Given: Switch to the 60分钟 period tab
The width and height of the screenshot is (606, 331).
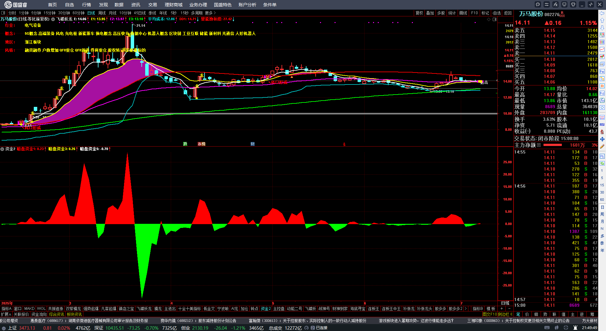Looking at the screenshot, I should [79, 13].
